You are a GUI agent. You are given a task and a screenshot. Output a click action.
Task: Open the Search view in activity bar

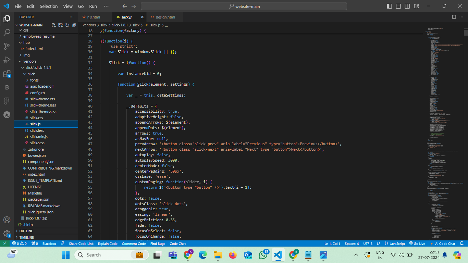click(x=7, y=33)
